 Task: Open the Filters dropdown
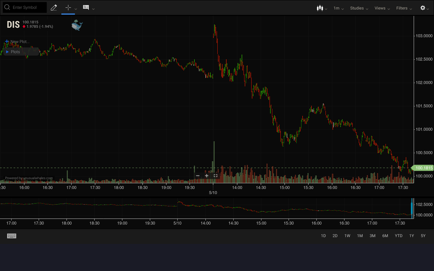pos(404,8)
